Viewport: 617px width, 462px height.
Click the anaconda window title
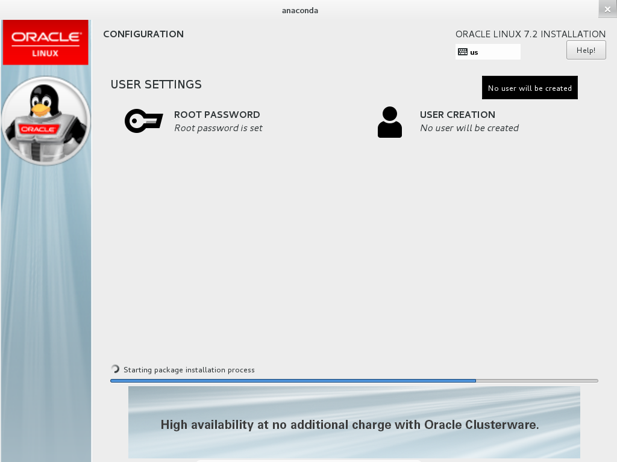click(300, 11)
